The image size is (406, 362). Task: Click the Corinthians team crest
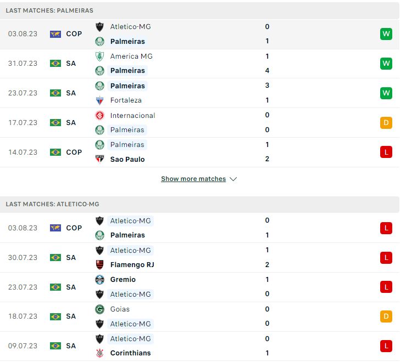[99, 353]
